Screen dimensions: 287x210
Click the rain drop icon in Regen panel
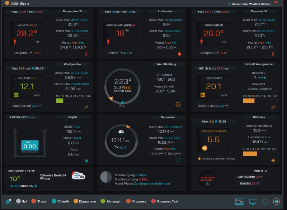(x=86, y=161)
